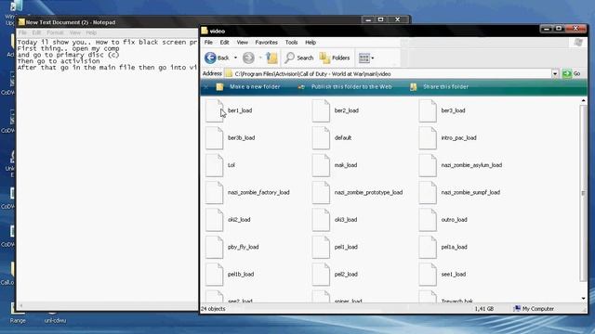Select the oki2_load file icon
595x334 pixels.
pyautogui.click(x=215, y=220)
